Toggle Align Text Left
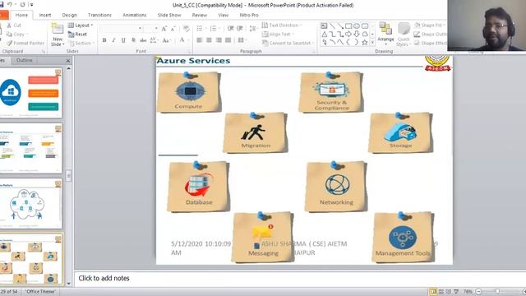 click(199, 40)
